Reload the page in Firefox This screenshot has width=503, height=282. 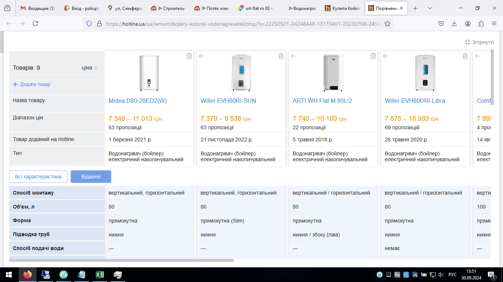(x=35, y=23)
